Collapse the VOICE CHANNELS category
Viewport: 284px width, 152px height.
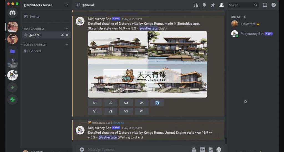[x=34, y=44]
